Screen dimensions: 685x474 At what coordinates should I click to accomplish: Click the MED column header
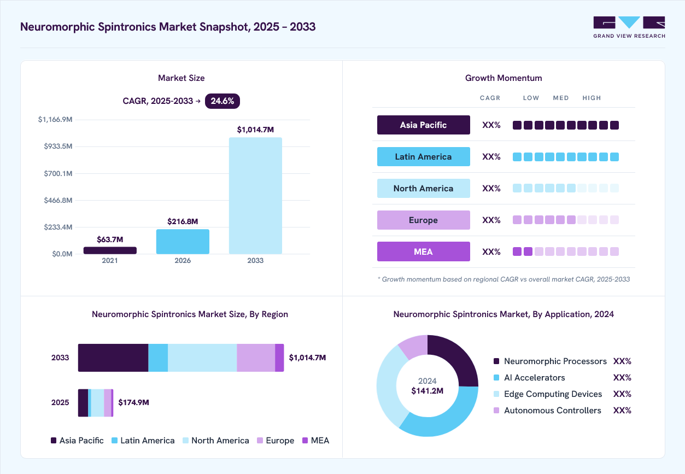[x=561, y=98]
